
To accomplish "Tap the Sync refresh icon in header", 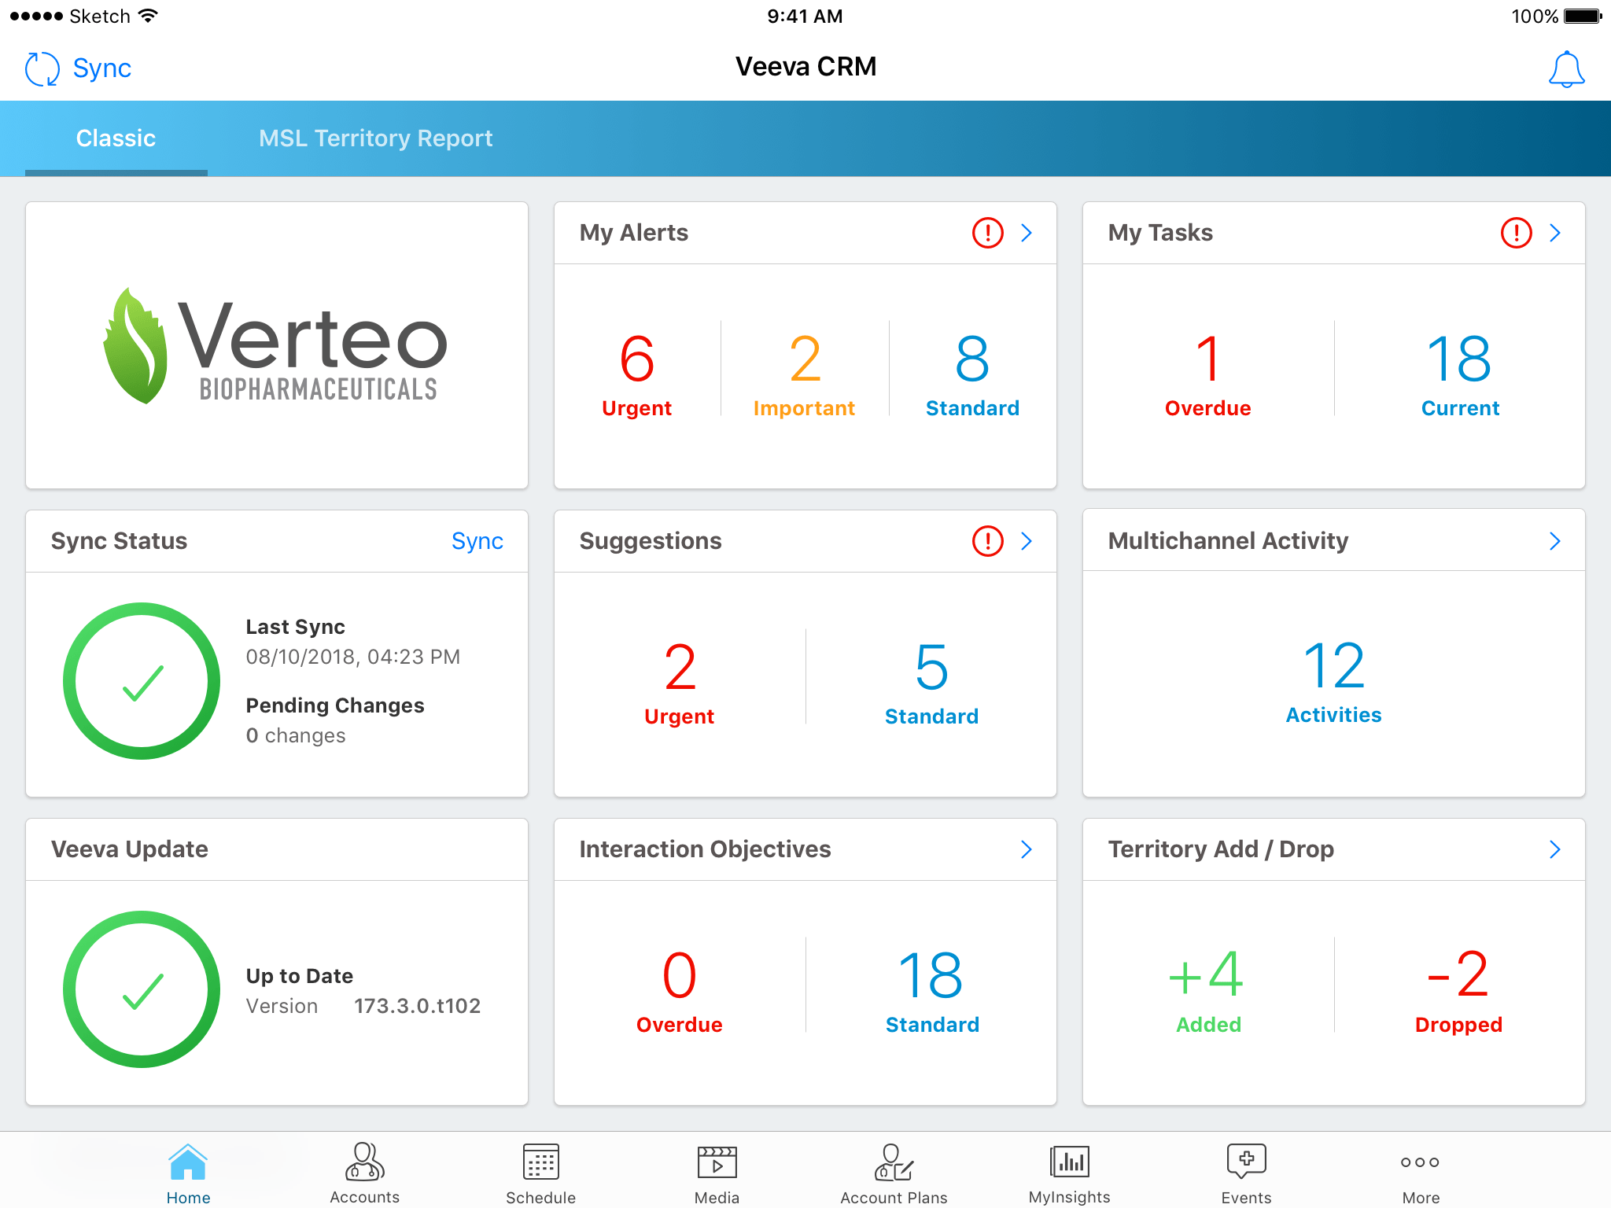I will (42, 69).
